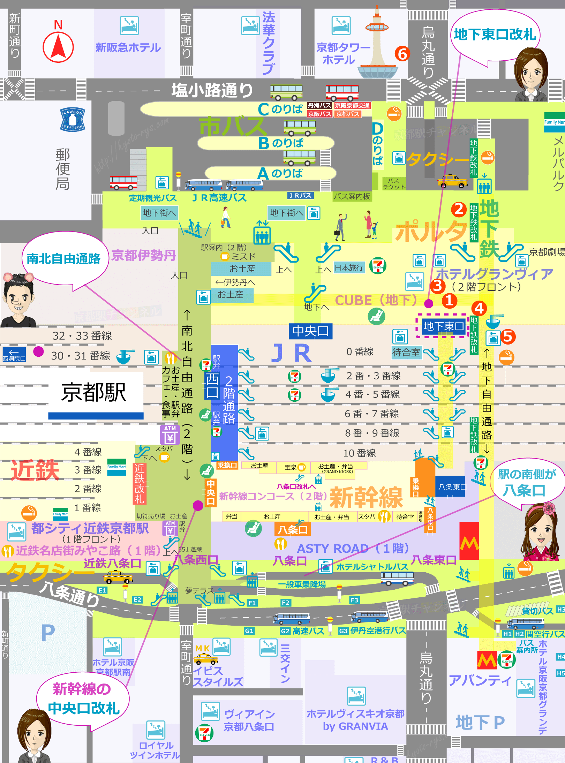This screenshot has width=565, height=763.
Task: Click the orange 乗換口 label beside 2階通路
Action: pos(227,465)
